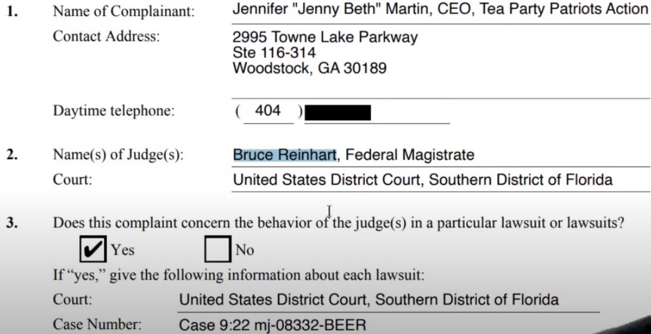Click the 'If yes, give the following information' line
This screenshot has height=334, width=651.
tap(238, 276)
